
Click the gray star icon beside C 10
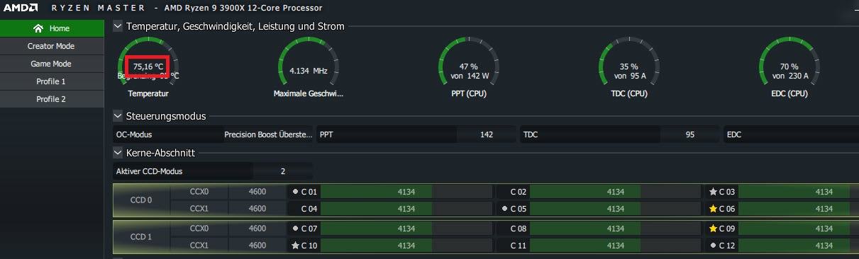tap(295, 246)
